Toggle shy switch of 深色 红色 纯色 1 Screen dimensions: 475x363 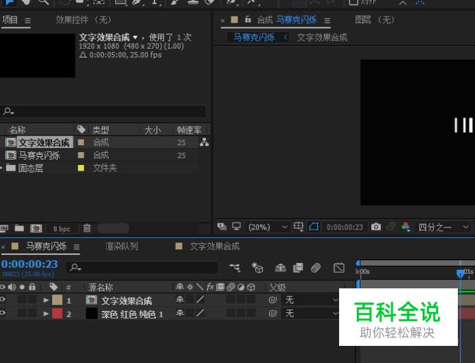click(180, 313)
